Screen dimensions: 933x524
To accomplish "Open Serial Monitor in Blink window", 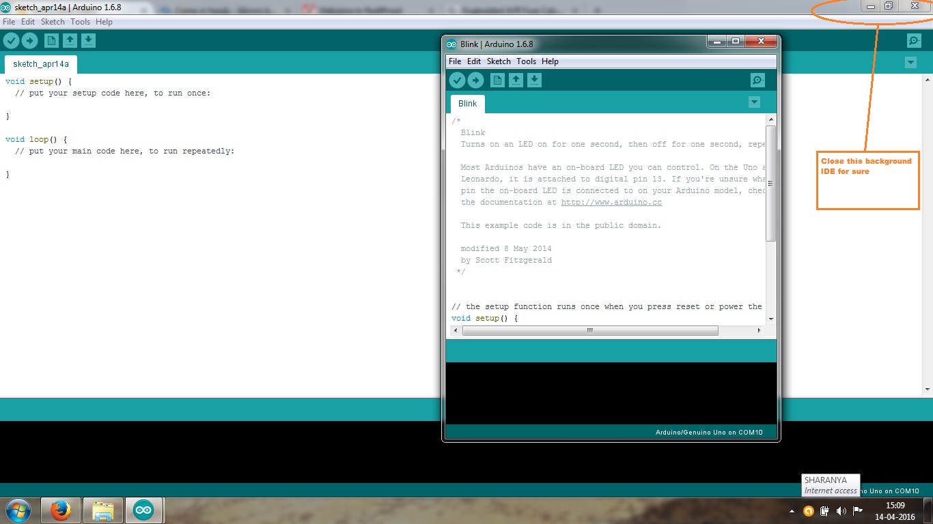I will click(757, 81).
